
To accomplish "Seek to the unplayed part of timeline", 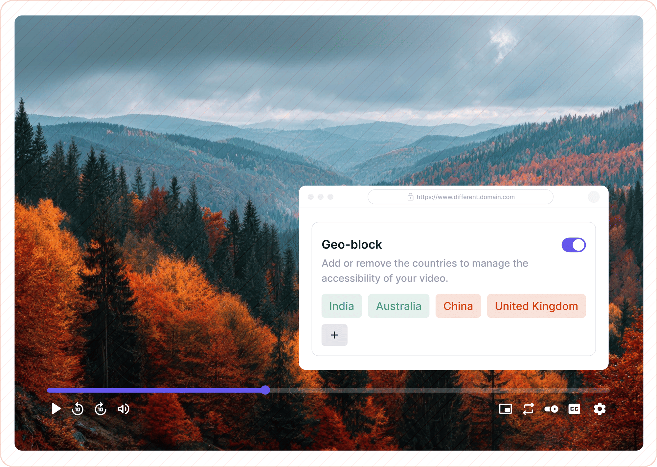I will [440, 390].
